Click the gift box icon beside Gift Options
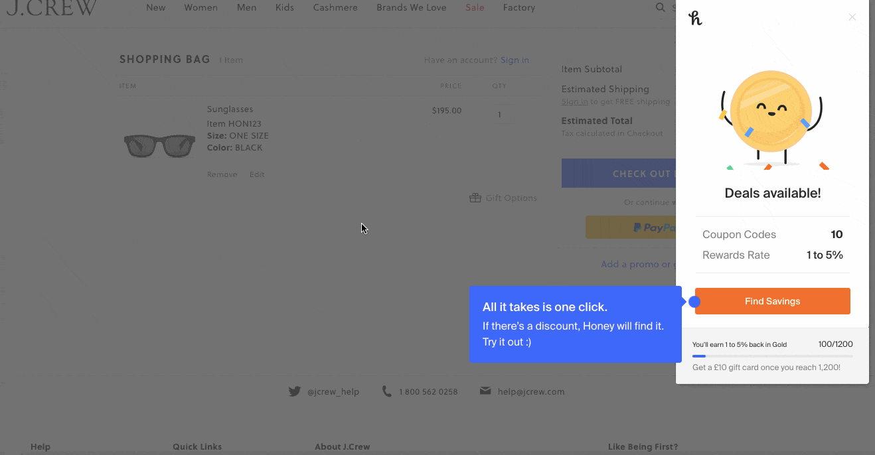 click(475, 198)
